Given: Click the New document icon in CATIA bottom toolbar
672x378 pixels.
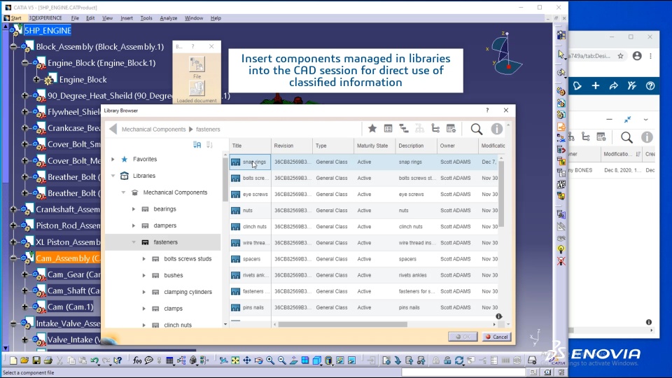Looking at the screenshot, I should (x=13, y=360).
